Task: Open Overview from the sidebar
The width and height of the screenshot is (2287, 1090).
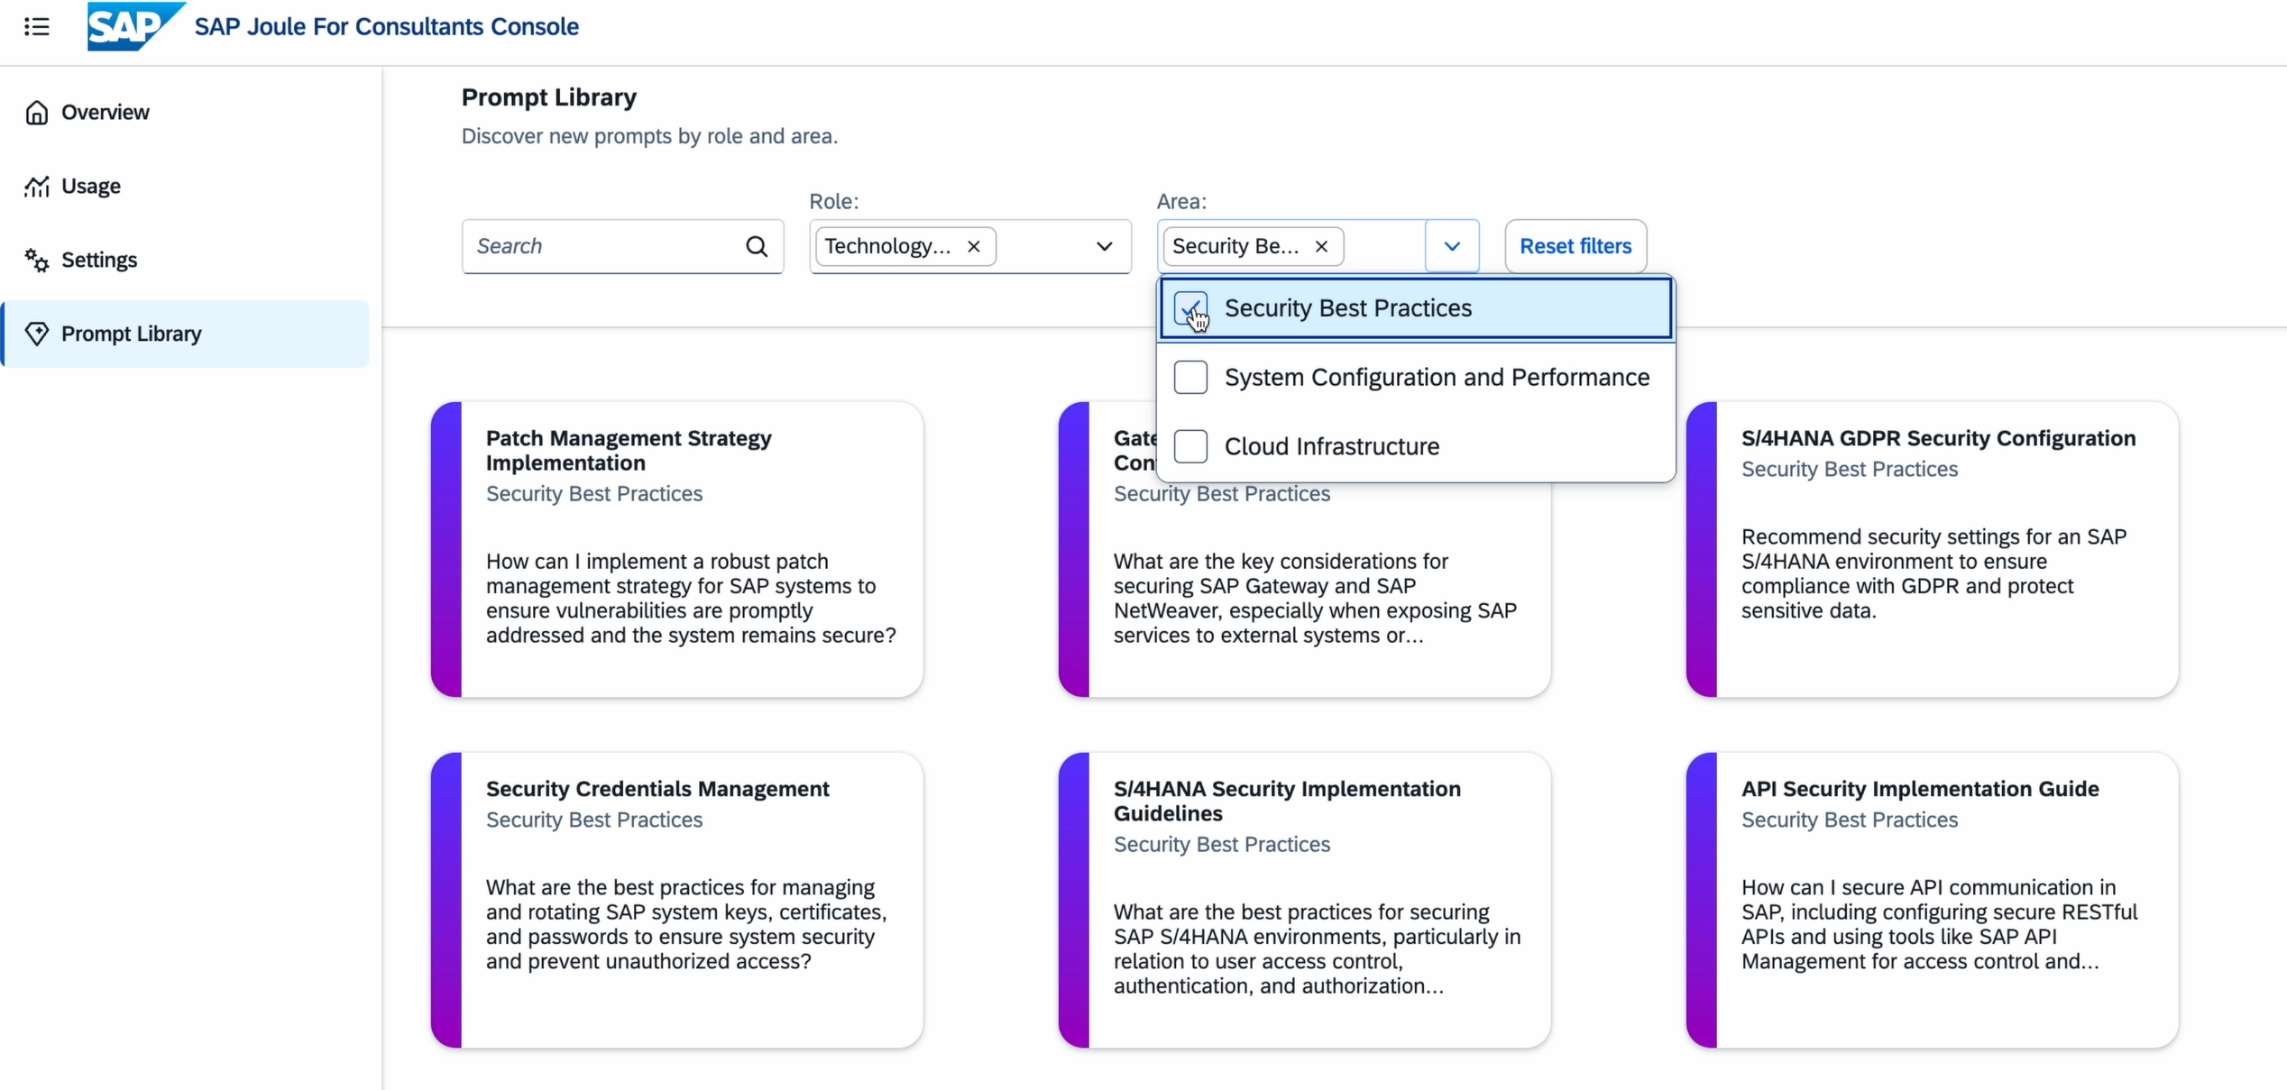Action: point(185,113)
